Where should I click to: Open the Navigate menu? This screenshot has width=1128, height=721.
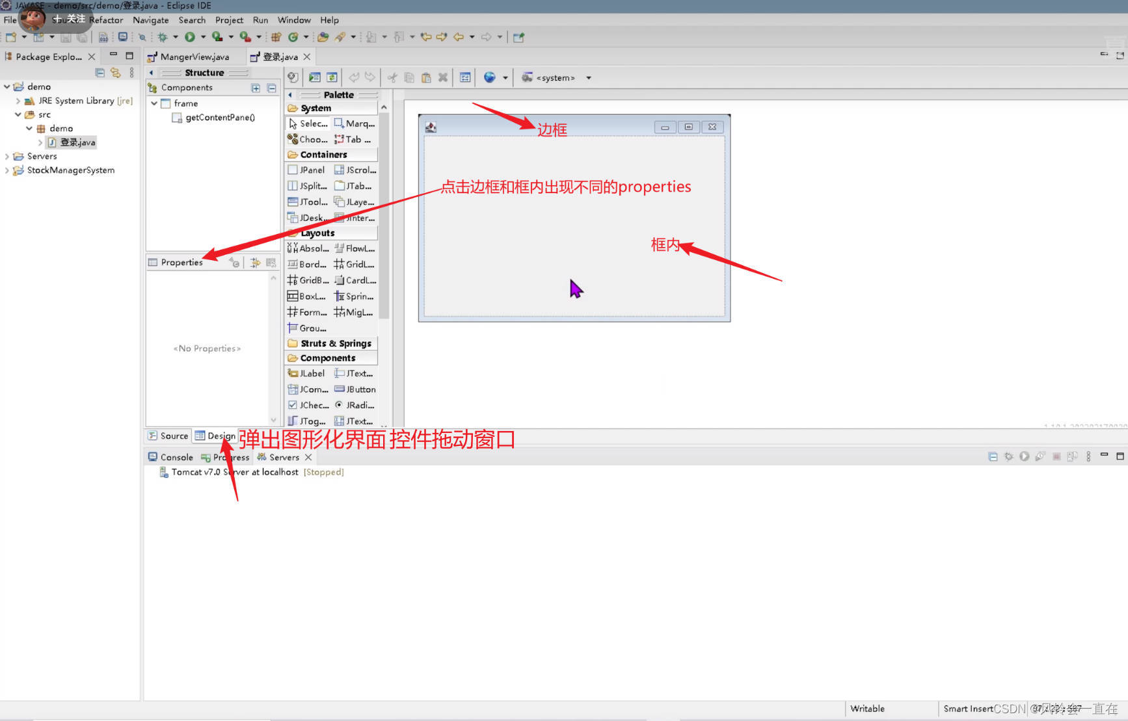[150, 20]
